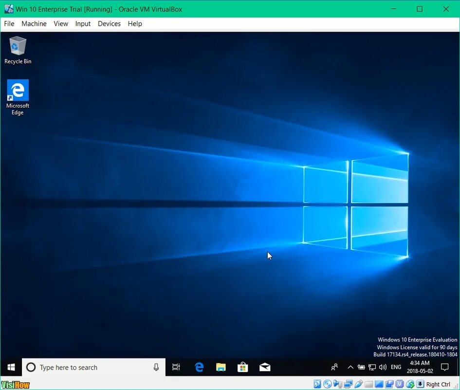The image size is (460, 390).
Task: Click the VirtualBox window title icon
Action: (9, 9)
